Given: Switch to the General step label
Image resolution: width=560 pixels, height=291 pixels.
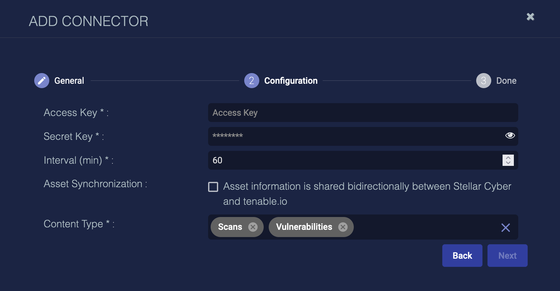Looking at the screenshot, I should tap(69, 81).
